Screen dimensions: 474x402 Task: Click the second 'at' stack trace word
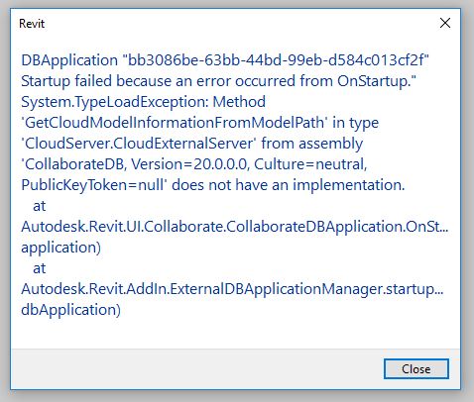[x=39, y=268]
